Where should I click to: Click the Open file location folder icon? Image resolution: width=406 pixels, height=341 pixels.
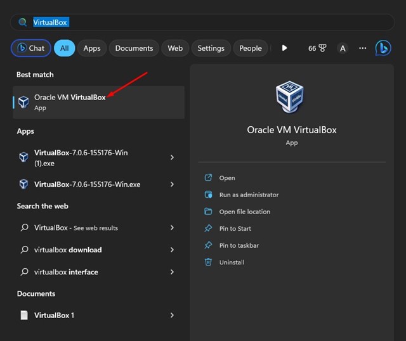tap(208, 212)
